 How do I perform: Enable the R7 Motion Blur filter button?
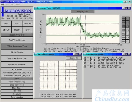tap(124, 41)
